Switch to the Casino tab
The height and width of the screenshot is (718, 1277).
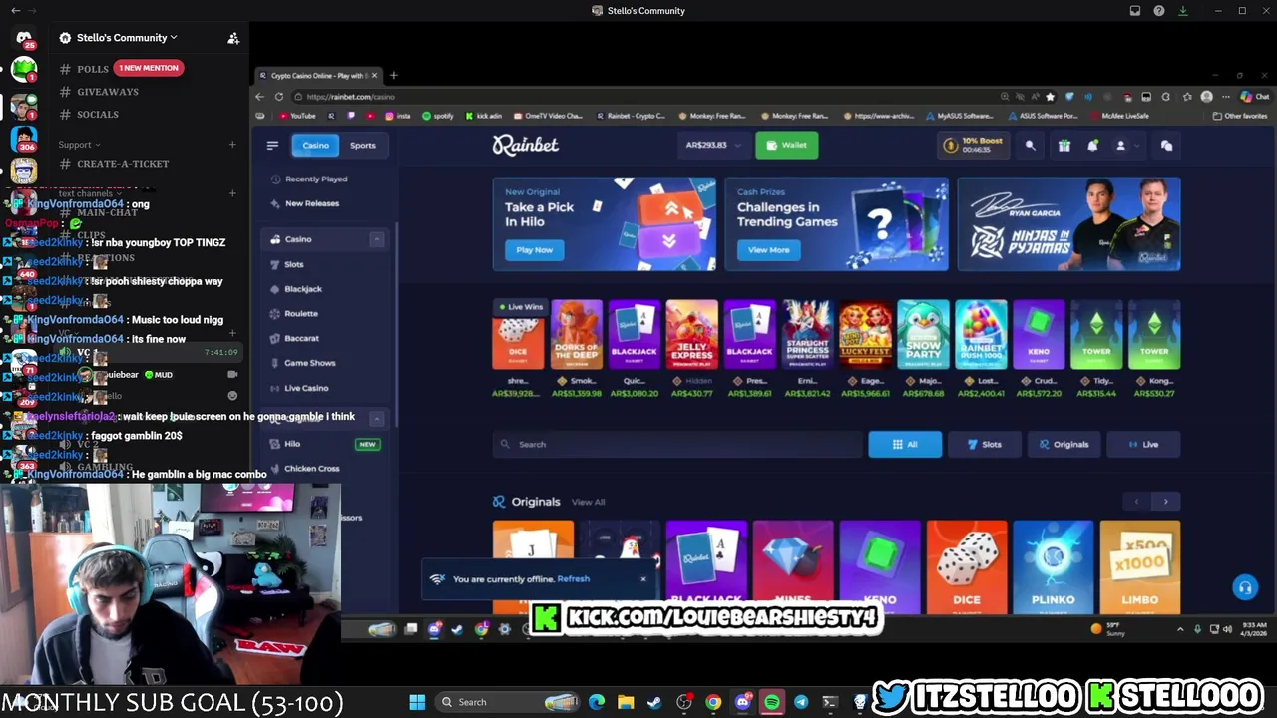pos(315,146)
